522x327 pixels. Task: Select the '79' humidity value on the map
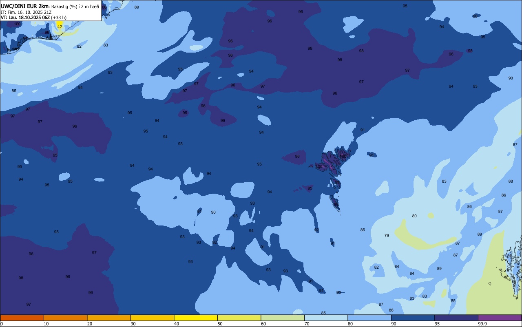click(387, 236)
